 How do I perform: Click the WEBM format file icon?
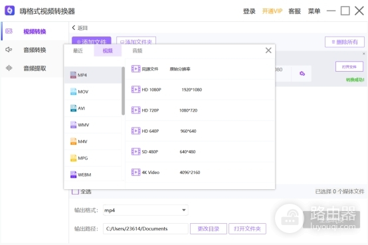73,175
